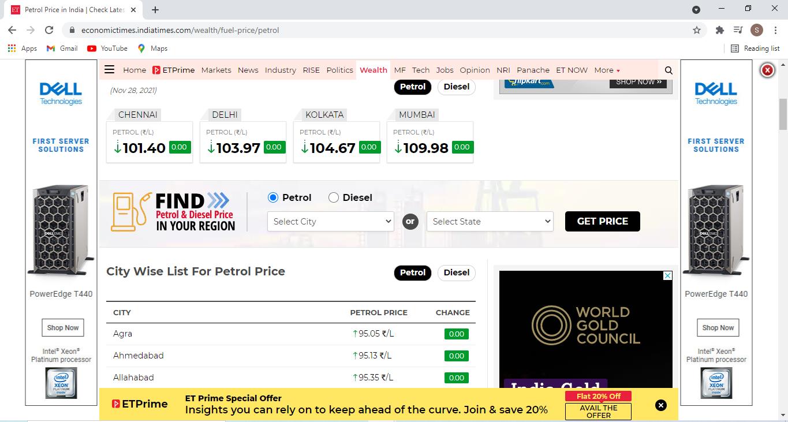Screen dimensions: 788x422
Task: Click the Chennai petrol price card
Action: 150,141
